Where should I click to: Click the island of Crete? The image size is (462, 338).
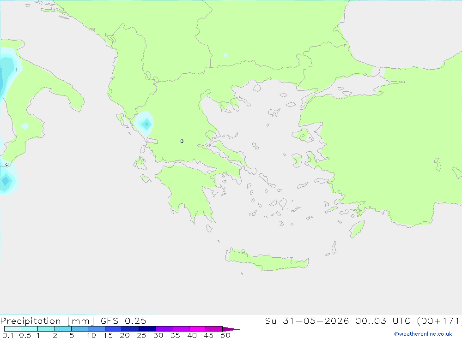coord(267,260)
